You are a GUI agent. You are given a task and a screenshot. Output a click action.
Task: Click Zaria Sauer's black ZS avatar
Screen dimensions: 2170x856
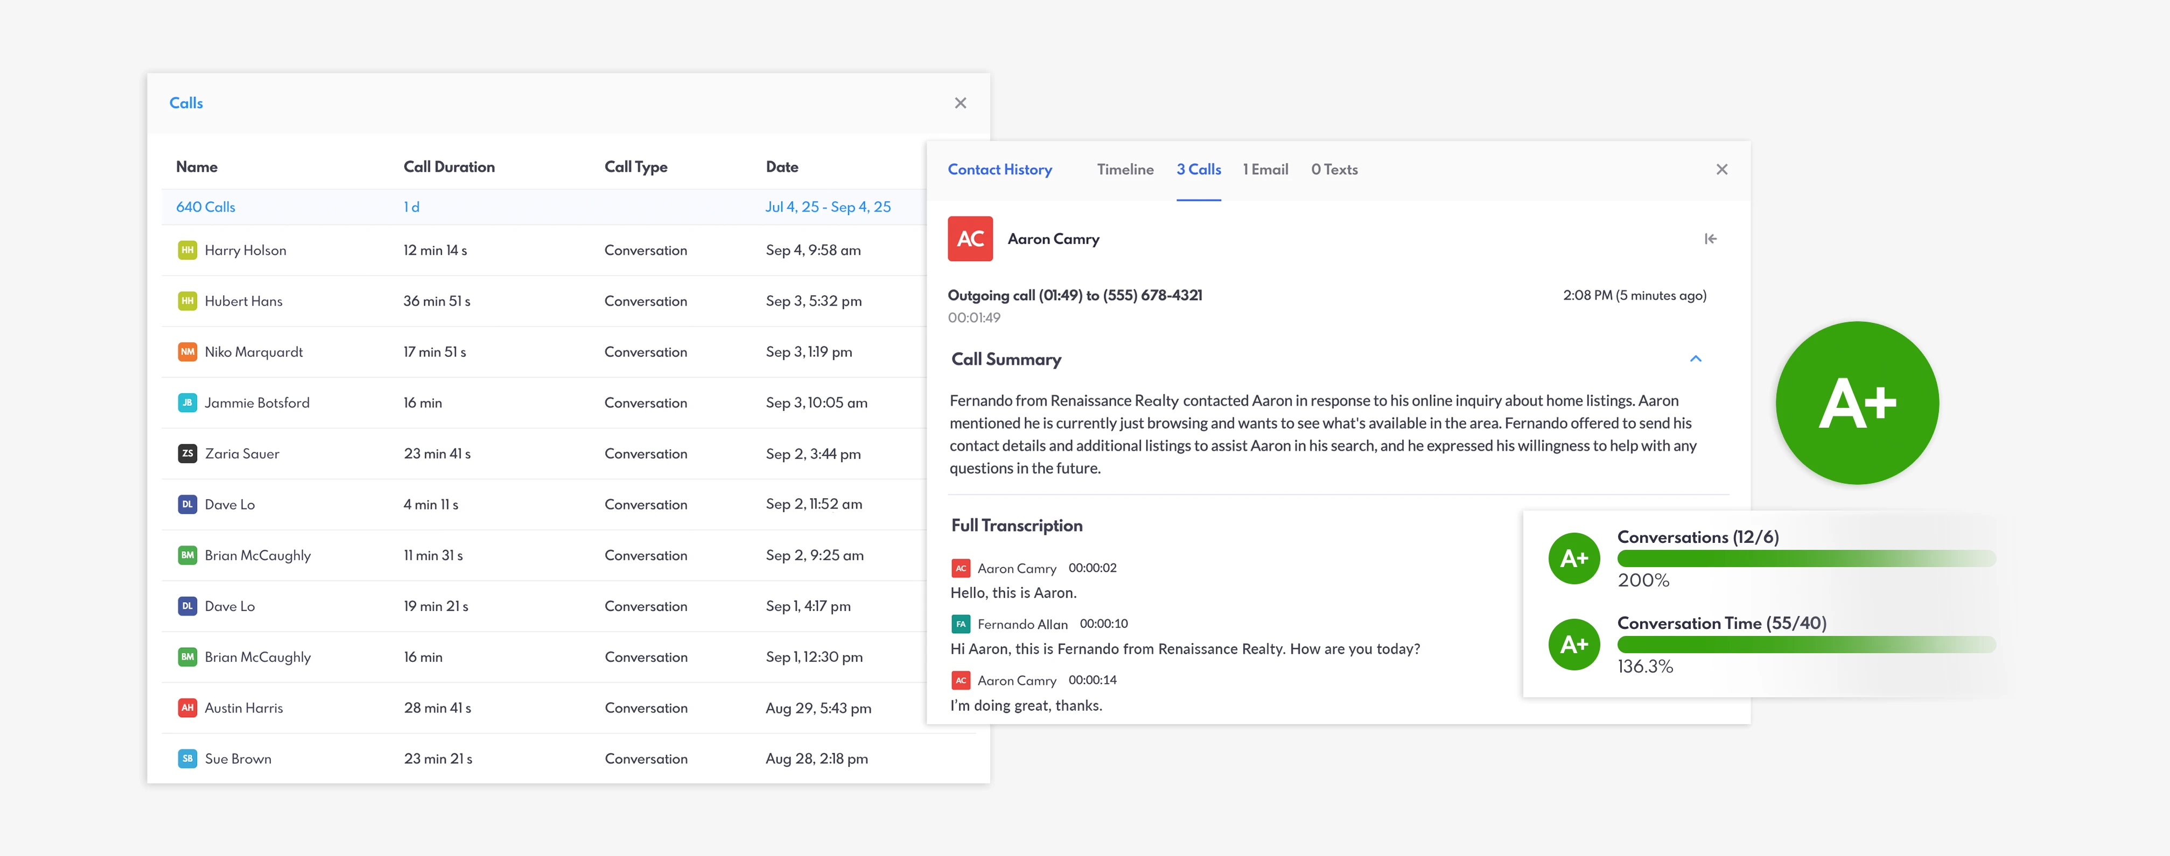coord(187,454)
